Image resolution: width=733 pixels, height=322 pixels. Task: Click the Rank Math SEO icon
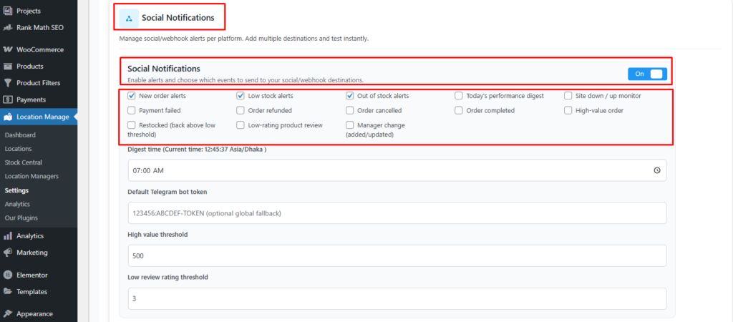(x=8, y=27)
